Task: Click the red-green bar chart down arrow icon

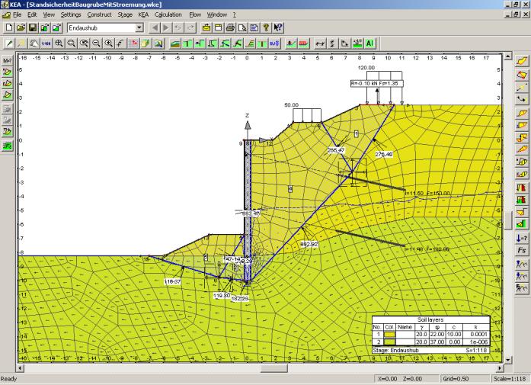Action: click(x=522, y=188)
